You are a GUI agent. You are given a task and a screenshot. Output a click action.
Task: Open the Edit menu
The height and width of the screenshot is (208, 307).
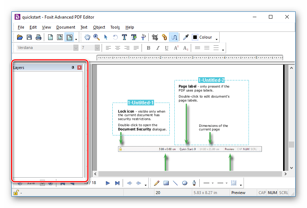pos(33,27)
